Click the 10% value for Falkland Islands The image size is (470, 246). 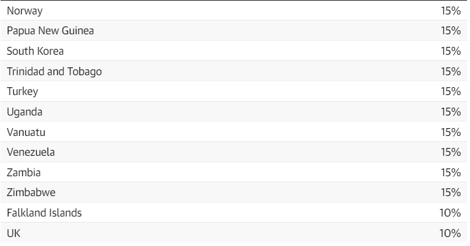pyautogui.click(x=450, y=213)
